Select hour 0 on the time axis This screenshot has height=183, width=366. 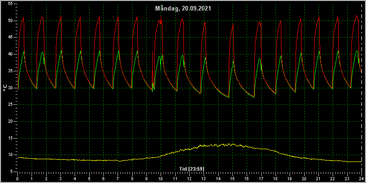pos(17,179)
